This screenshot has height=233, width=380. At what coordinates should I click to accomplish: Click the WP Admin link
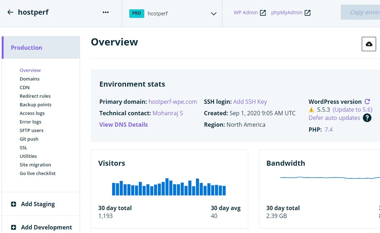246,13
